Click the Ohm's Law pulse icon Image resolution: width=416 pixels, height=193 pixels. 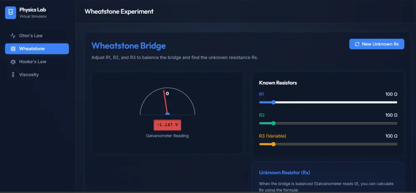click(x=13, y=36)
